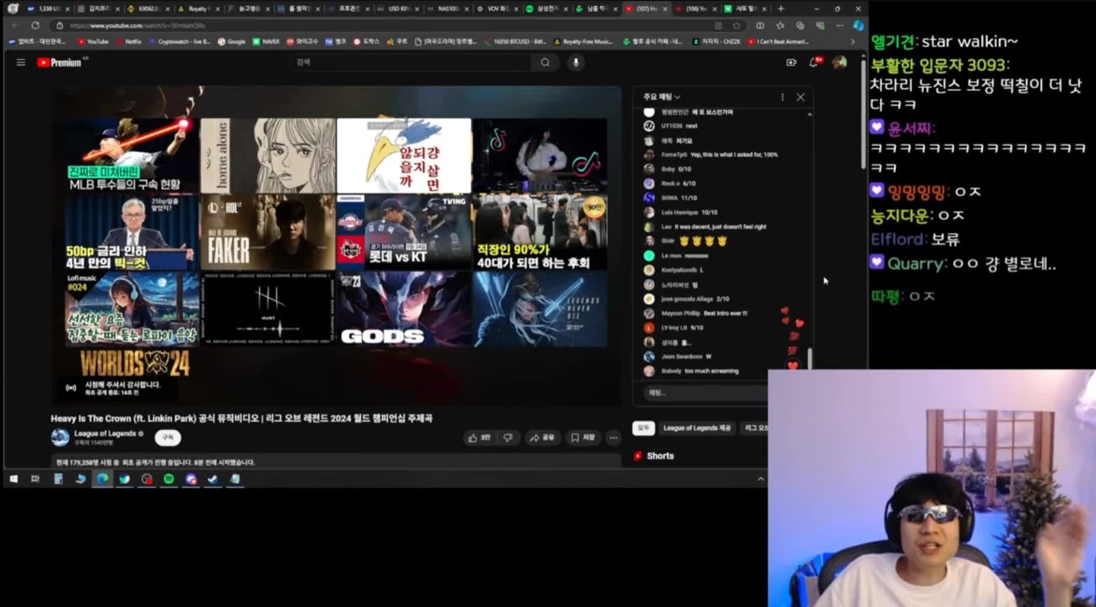
Task: Open MLB pitchers end-screen video thumbnail
Action: click(132, 155)
